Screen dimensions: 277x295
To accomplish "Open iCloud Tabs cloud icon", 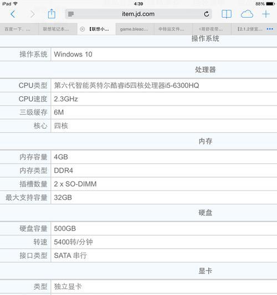I will pos(247,14).
